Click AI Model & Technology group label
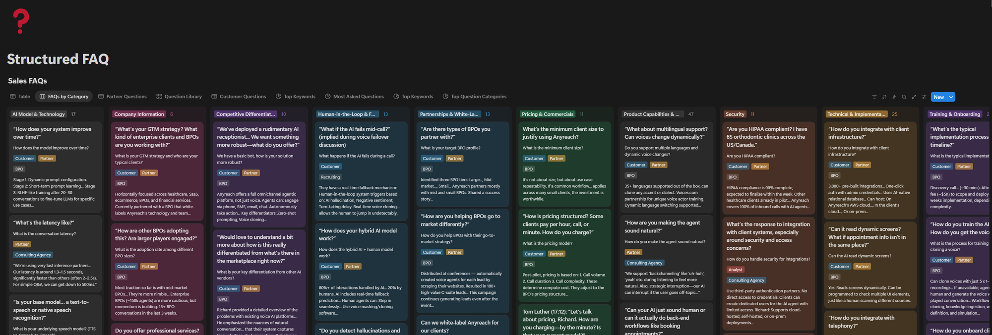The image size is (992, 335). (x=39, y=114)
